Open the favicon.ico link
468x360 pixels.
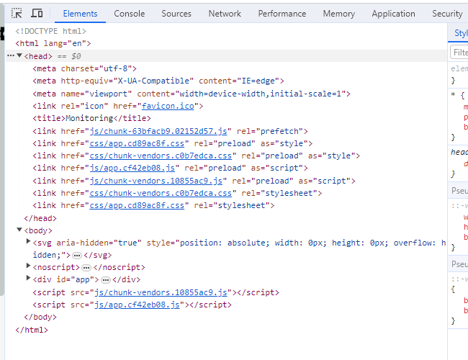click(172, 106)
